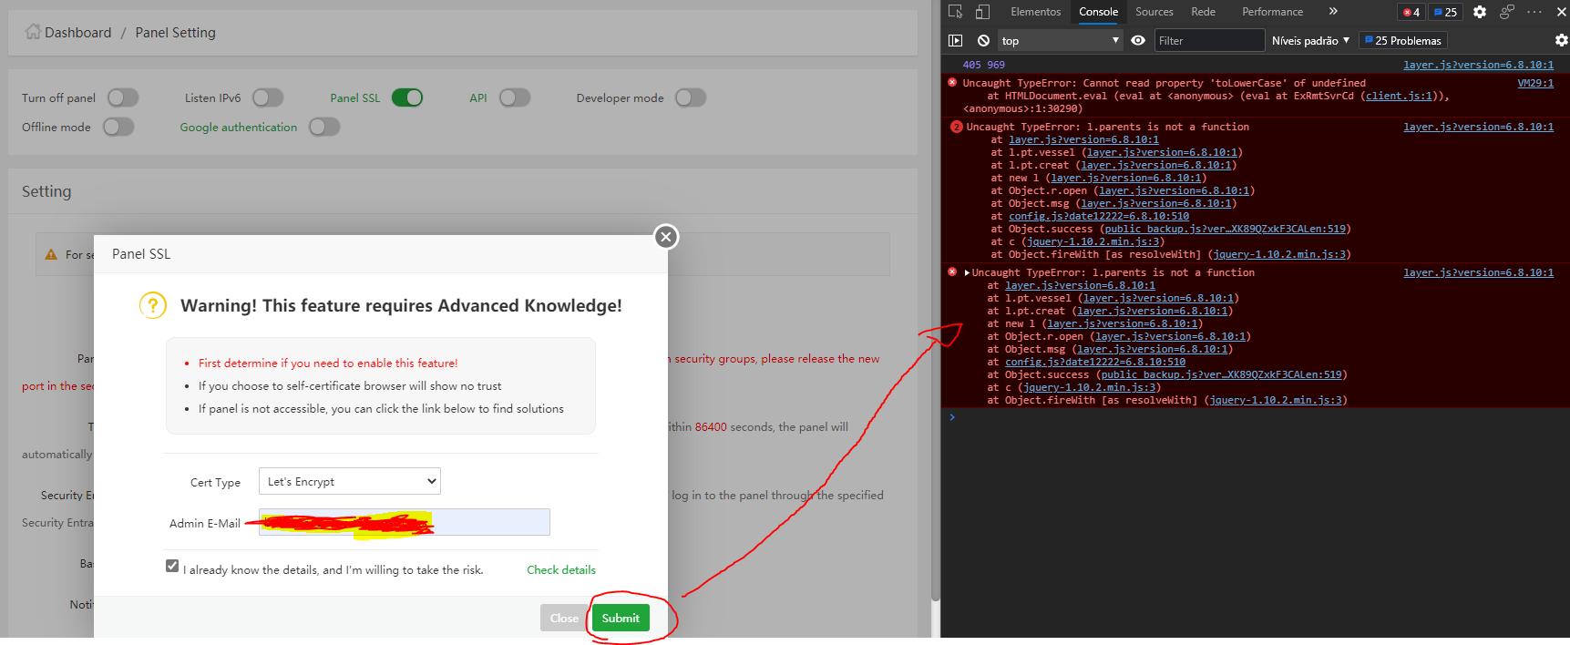Disable the Panel SSL toggle
The height and width of the screenshot is (645, 1570).
click(x=407, y=98)
